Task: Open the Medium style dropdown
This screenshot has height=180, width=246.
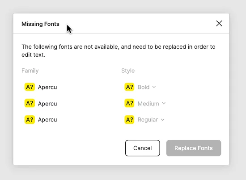Action: (x=152, y=104)
